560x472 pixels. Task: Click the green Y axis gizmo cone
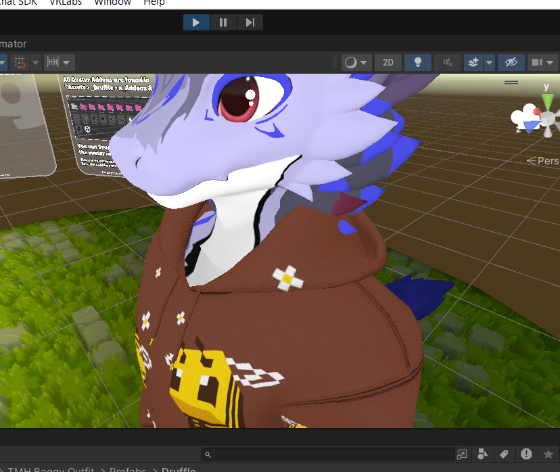tap(547, 103)
